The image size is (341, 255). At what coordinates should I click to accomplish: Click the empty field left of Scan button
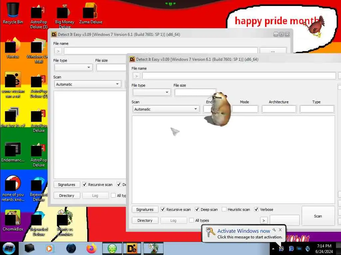click(x=285, y=220)
